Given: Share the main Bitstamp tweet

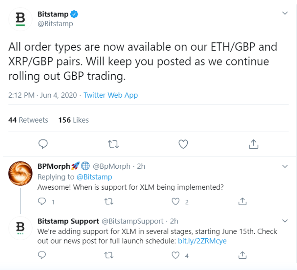Looking at the screenshot, I should (254, 144).
